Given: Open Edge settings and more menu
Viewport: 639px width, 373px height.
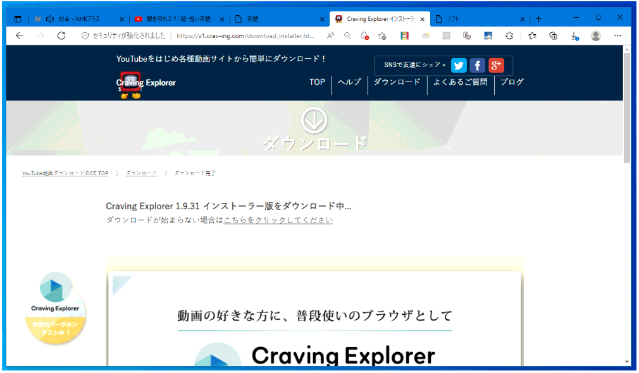Looking at the screenshot, I should (x=617, y=36).
